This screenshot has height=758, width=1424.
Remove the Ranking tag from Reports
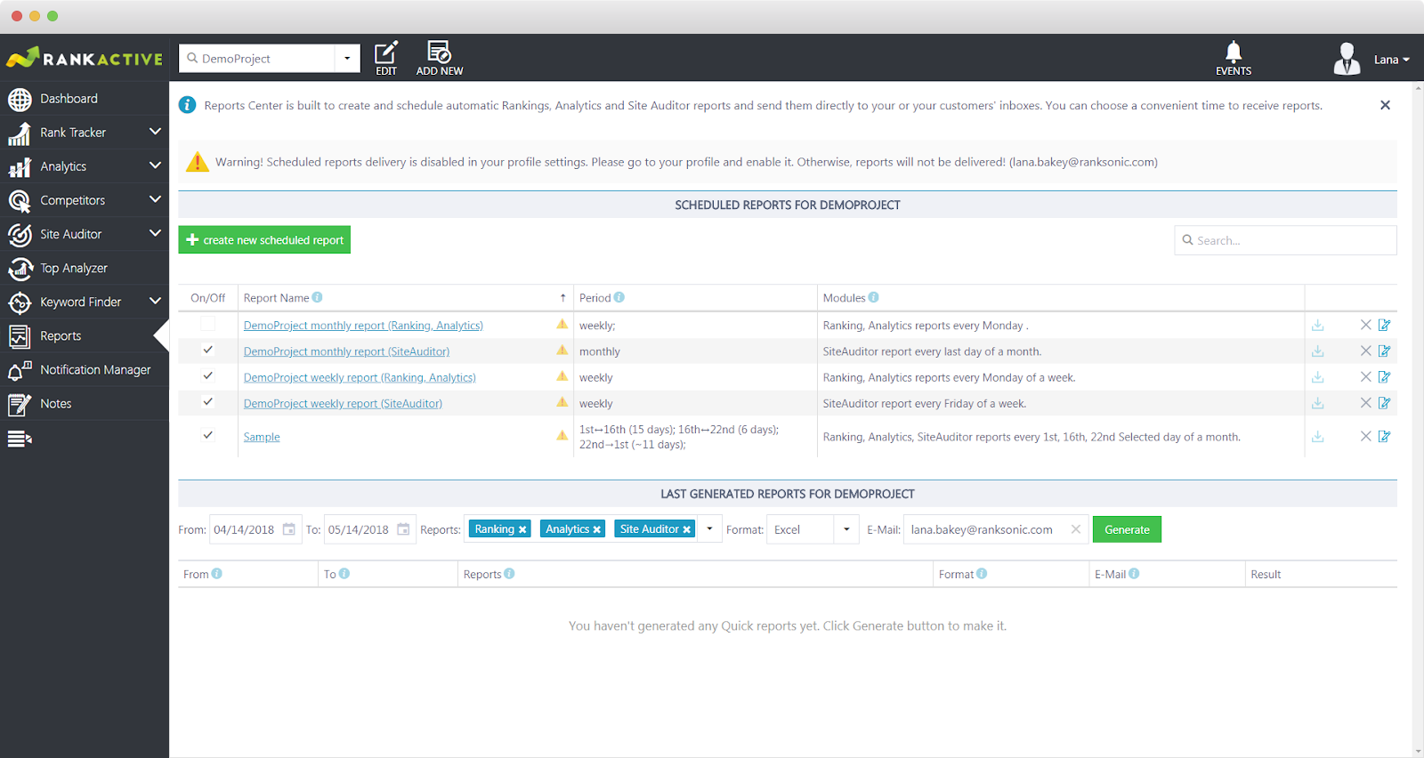522,529
